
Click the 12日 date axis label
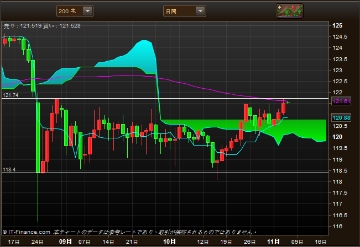[x=203, y=241]
